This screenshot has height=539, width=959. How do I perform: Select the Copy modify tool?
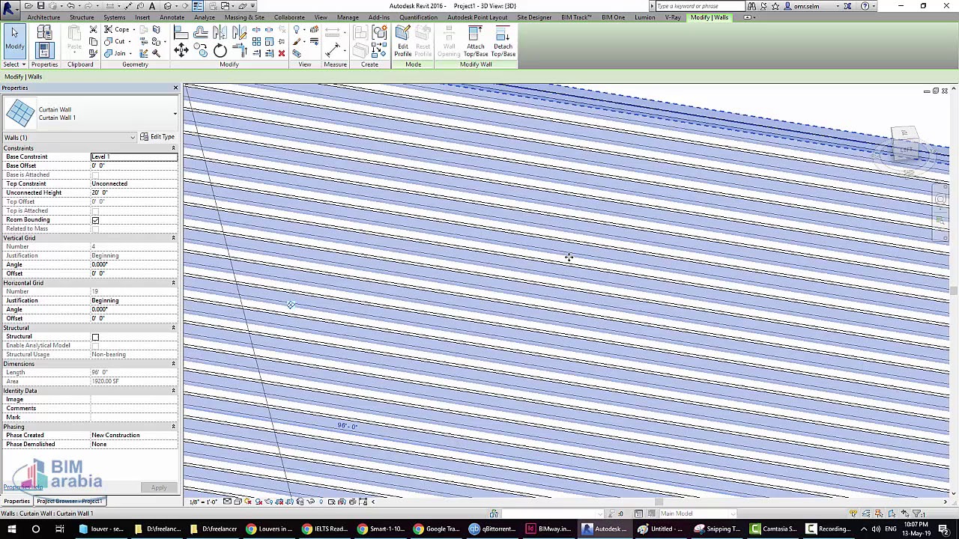point(201,50)
